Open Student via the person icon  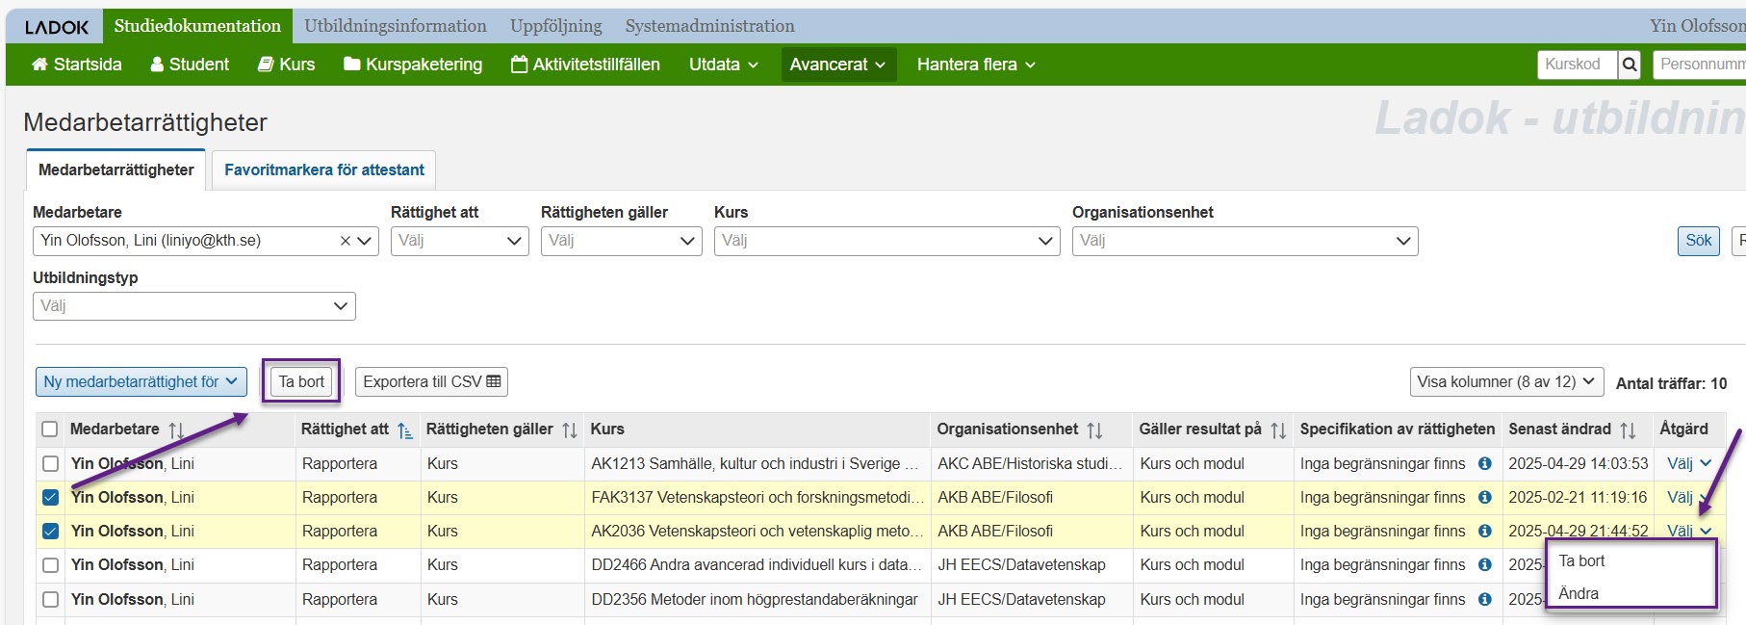(157, 65)
